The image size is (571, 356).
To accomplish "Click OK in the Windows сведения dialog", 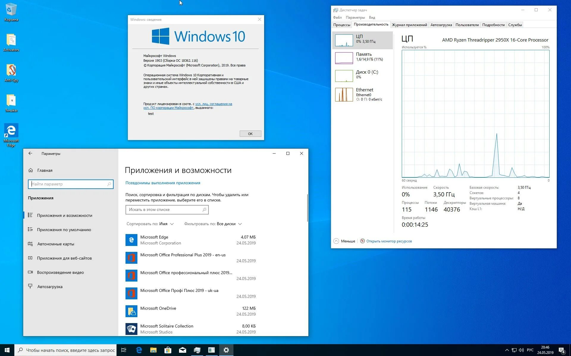I will (250, 134).
